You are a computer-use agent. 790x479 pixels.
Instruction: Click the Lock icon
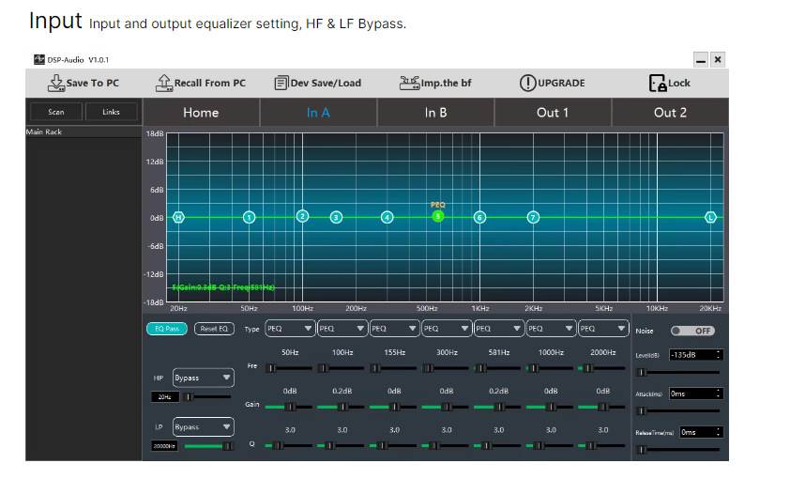[x=658, y=83]
